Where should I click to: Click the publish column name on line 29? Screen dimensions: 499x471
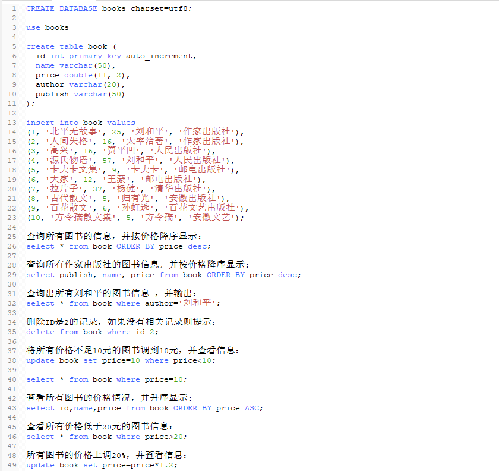point(76,274)
